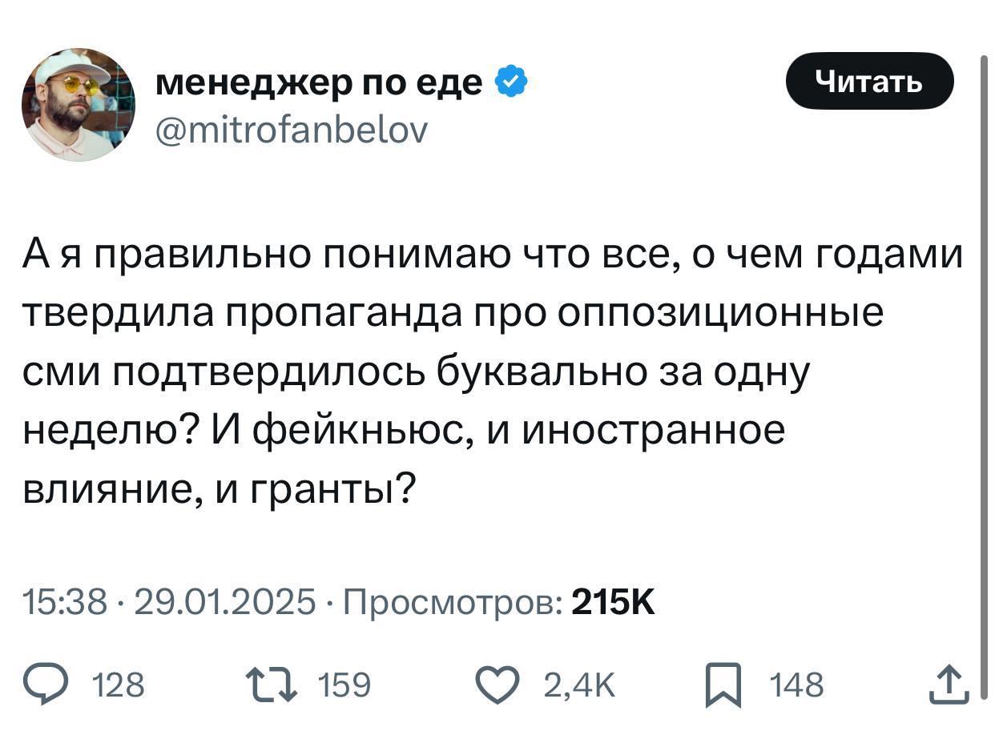This screenshot has width=995, height=755.
Task: Click the 29.01.2025 post date
Action: click(x=225, y=602)
